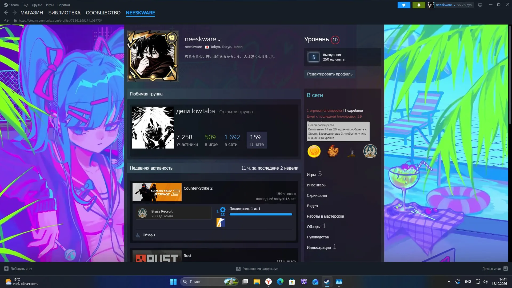Click the Редактировать профиль button
The height and width of the screenshot is (288, 512).
[x=330, y=74]
